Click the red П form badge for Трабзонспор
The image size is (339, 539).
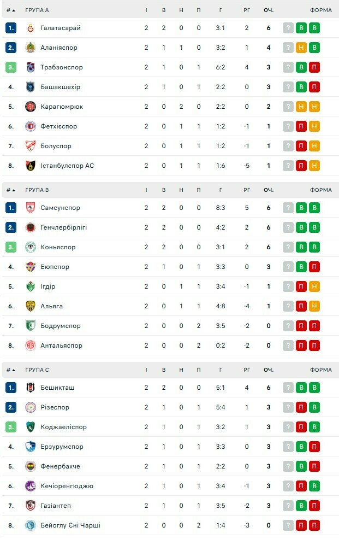[x=314, y=67]
